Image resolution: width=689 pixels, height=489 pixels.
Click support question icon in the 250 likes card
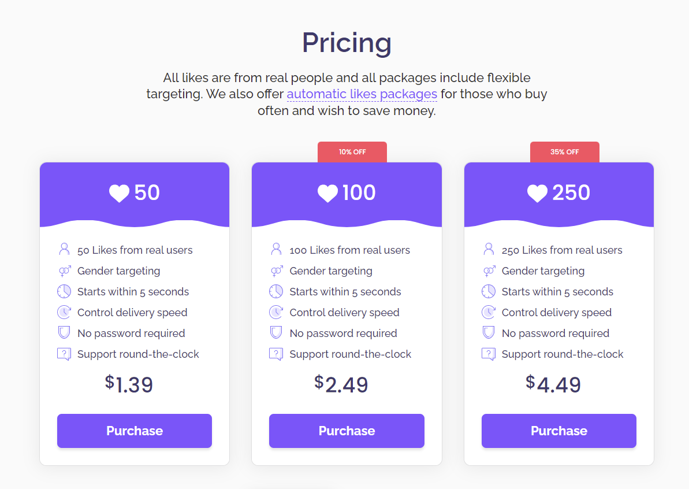pos(489,354)
